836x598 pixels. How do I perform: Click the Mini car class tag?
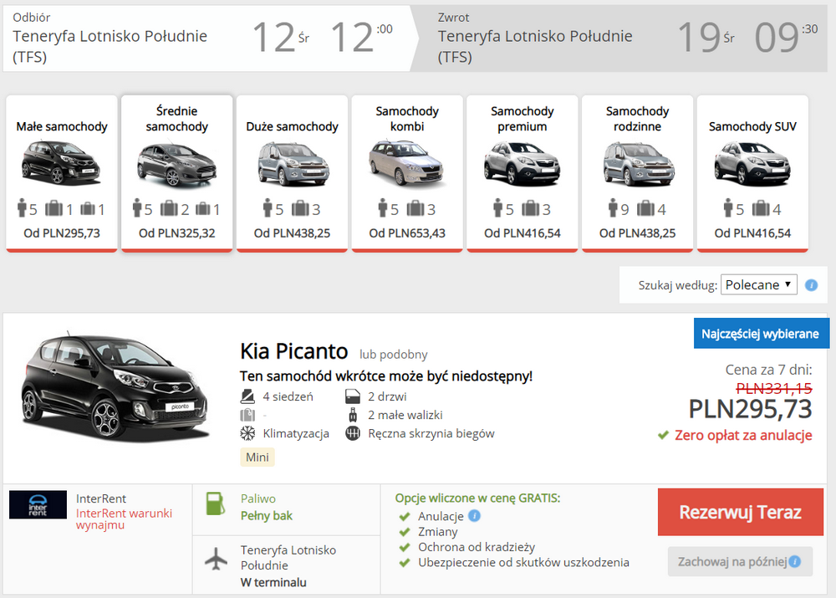(x=257, y=457)
